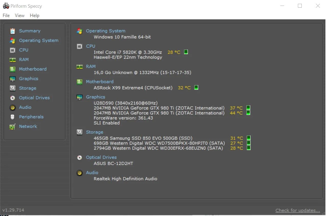This screenshot has width=329, height=216.
Task: Maximize the Speccy window
Action: click(300, 6)
